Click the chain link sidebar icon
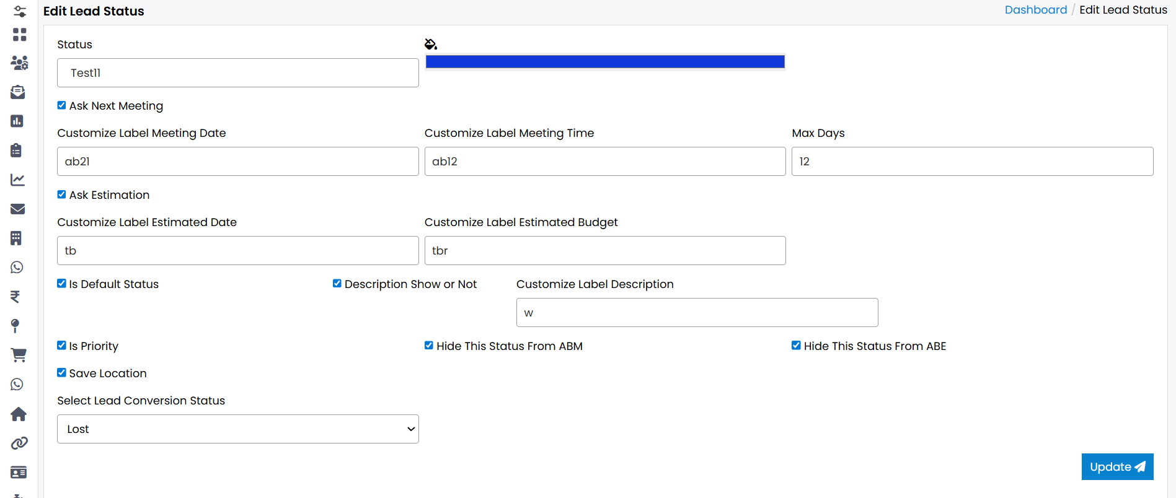 click(x=19, y=443)
